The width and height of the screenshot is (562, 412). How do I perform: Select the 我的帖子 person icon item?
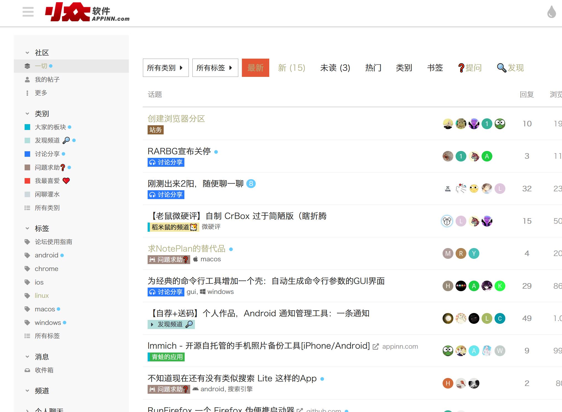[47, 80]
